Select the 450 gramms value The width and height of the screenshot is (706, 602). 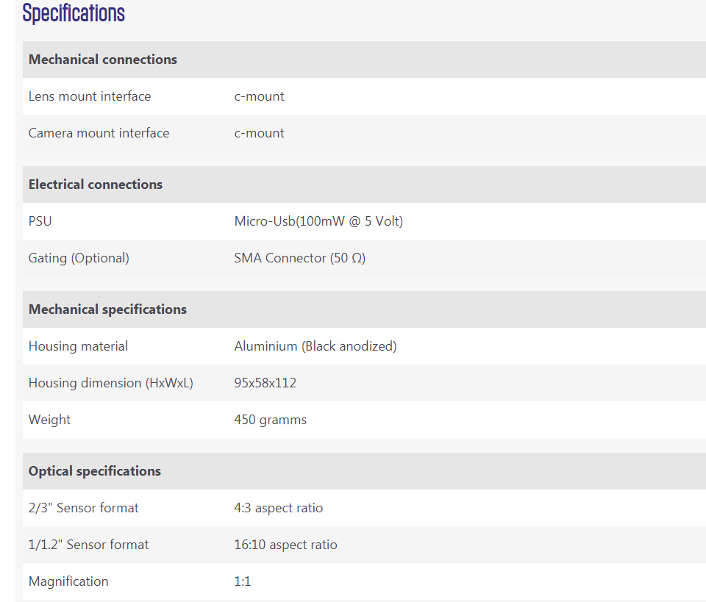point(270,420)
